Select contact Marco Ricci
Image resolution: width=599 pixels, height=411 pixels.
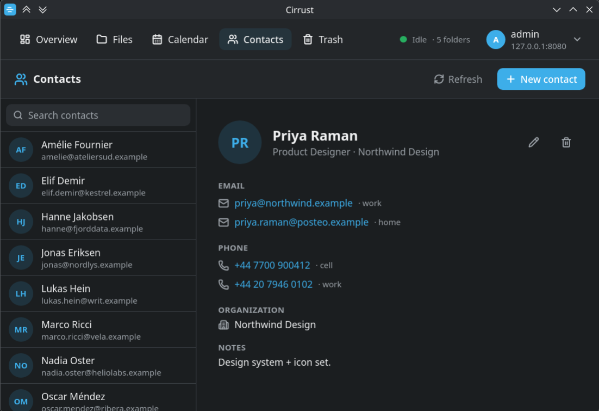(x=98, y=330)
